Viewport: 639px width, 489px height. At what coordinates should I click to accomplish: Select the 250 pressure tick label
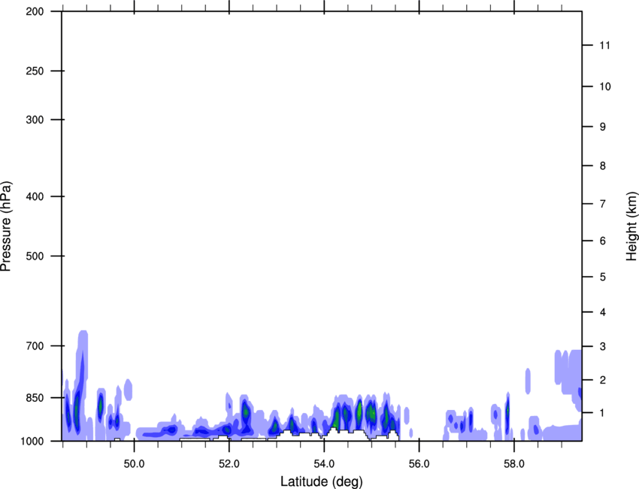click(35, 71)
